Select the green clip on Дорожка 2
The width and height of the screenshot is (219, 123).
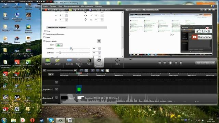click(79, 89)
